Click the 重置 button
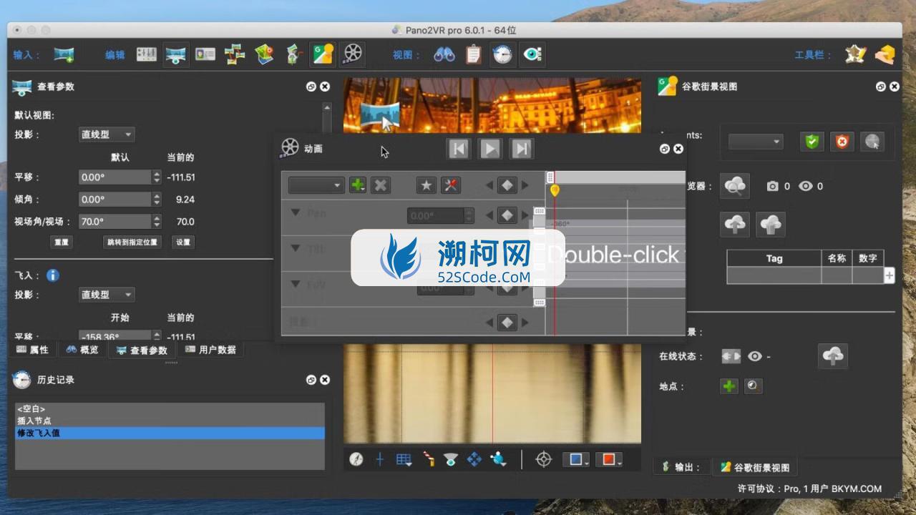Screen dimensions: 916x515 tap(62, 242)
